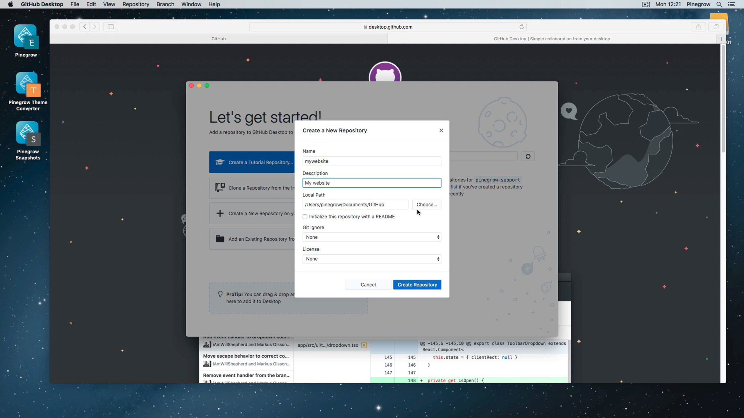Click the GitHub Desktop icon in menu bar

41,4
